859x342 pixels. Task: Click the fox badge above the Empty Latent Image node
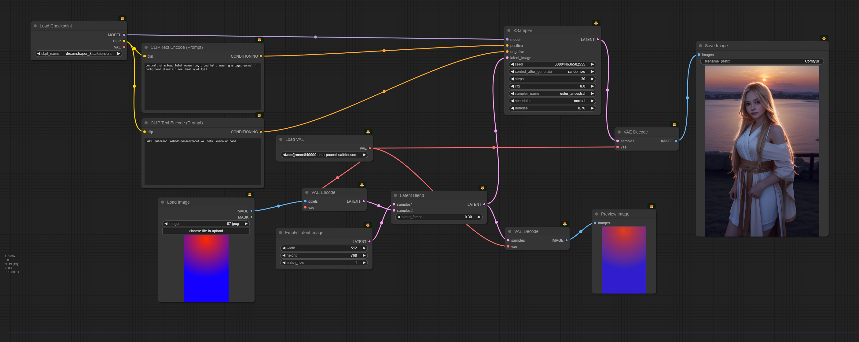click(x=368, y=225)
